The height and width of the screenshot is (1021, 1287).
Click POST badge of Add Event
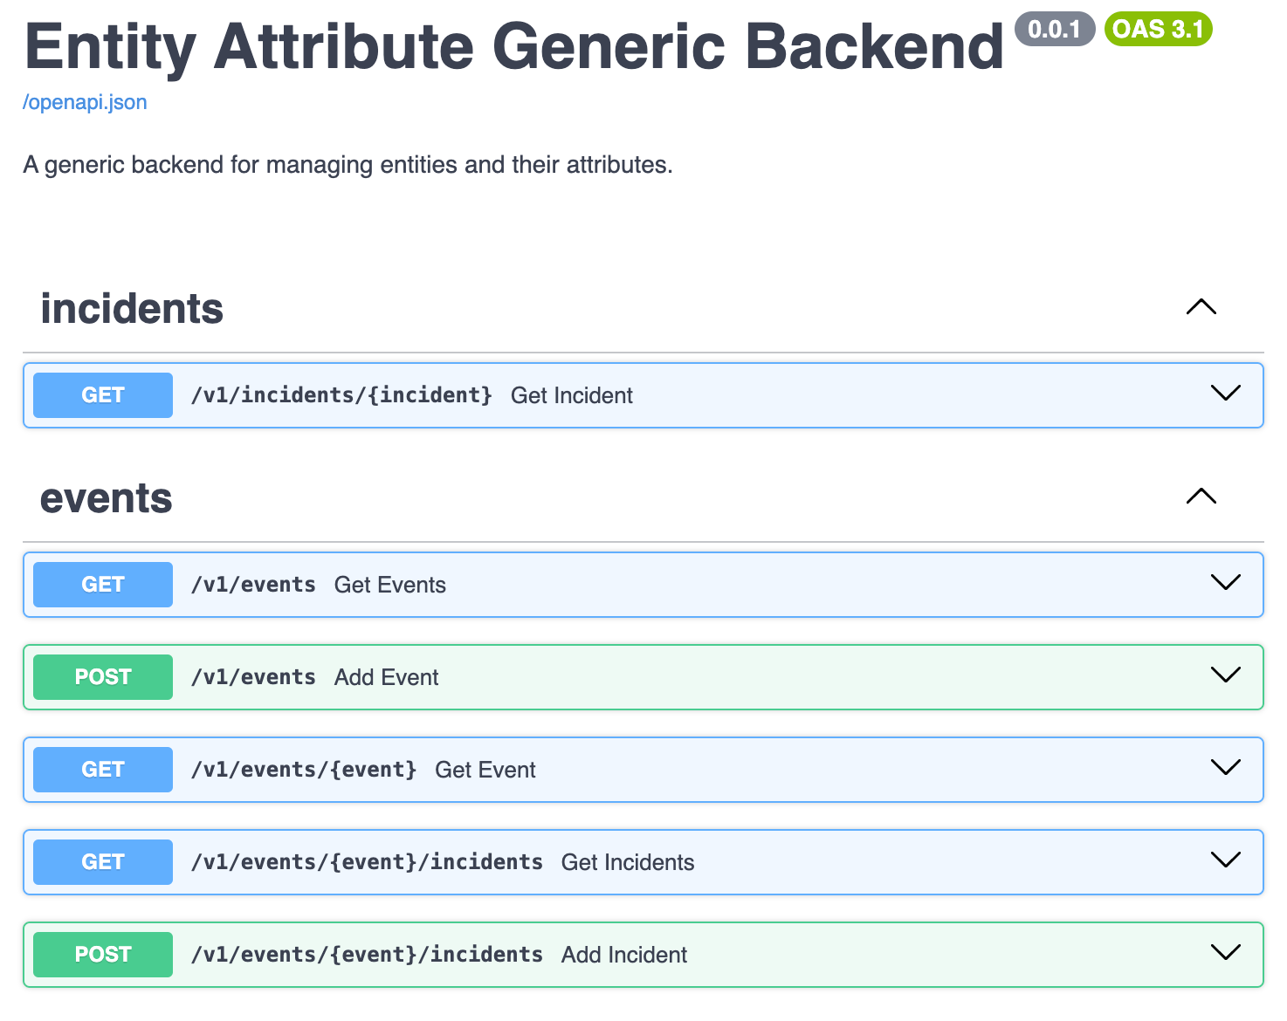(103, 677)
